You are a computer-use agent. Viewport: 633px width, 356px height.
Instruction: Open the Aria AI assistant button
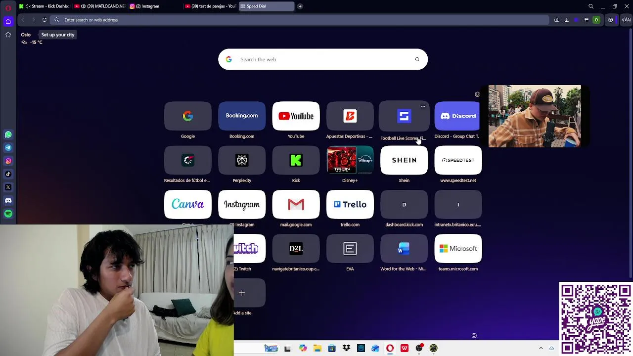(x=627, y=20)
